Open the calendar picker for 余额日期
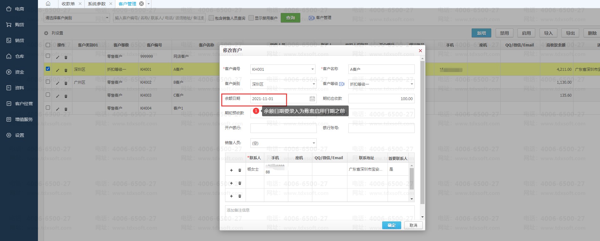The image size is (600, 241). [x=312, y=99]
